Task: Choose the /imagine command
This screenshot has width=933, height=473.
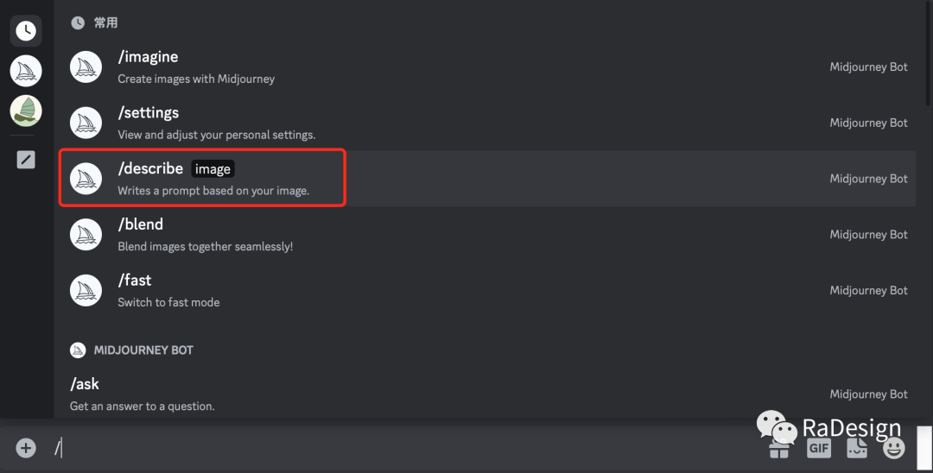Action: 487,67
